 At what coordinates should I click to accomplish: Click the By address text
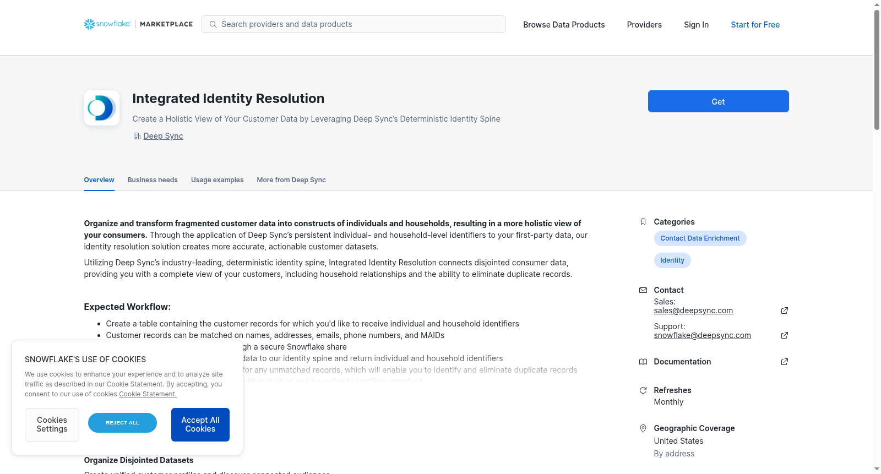(674, 454)
